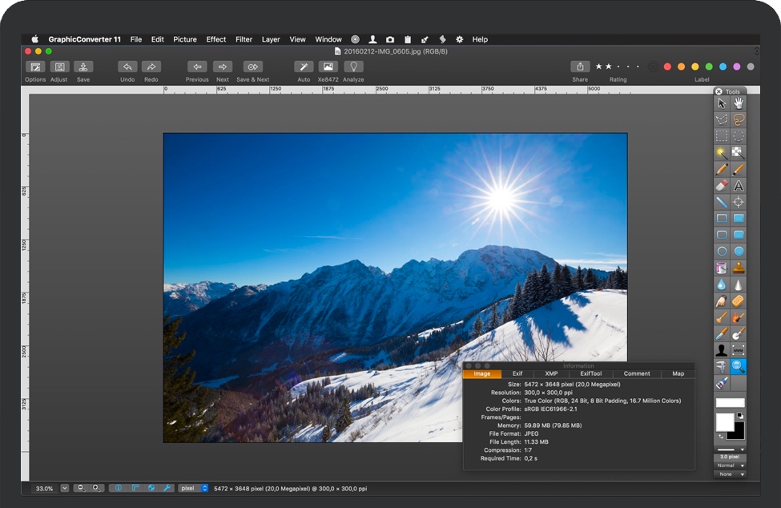781x508 pixels.
Task: Select the cone sharpen tool
Action: click(739, 284)
